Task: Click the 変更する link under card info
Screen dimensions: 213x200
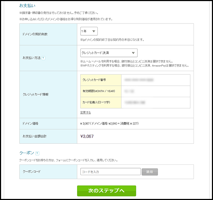Action: click(86, 112)
